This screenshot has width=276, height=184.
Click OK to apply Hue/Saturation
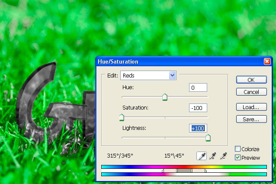251,80
